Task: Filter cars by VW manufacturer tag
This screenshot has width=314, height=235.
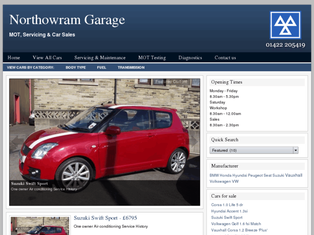Action: click(x=235, y=182)
